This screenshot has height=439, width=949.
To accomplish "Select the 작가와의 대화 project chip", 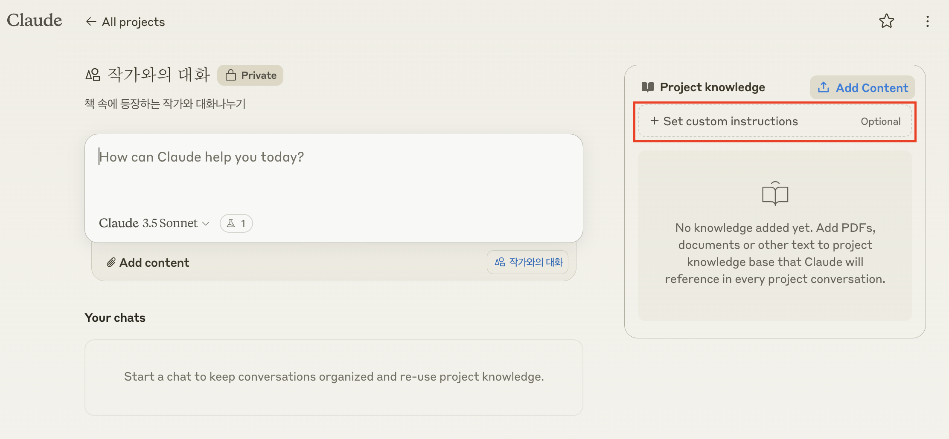I will click(528, 262).
